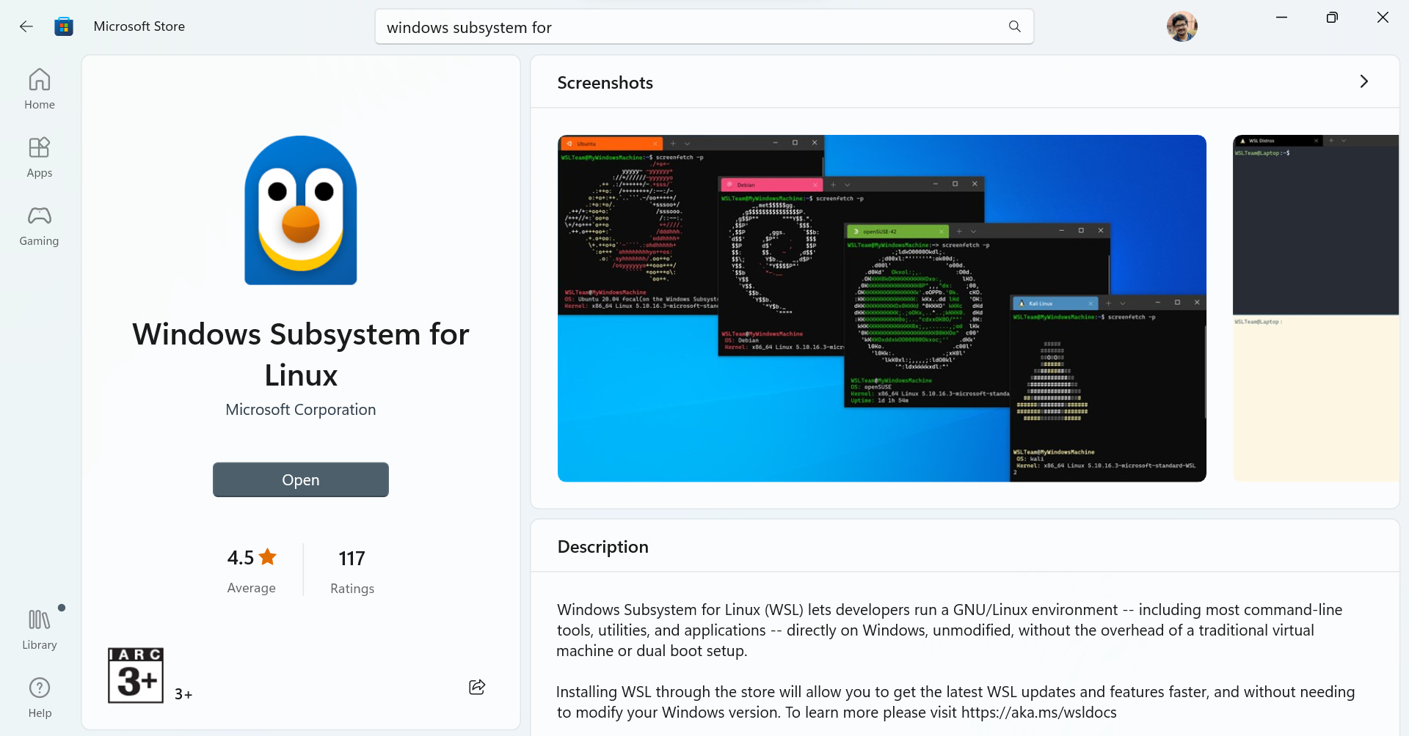1409x736 pixels.
Task: Share the Windows Subsystem for Linux app
Action: click(477, 687)
